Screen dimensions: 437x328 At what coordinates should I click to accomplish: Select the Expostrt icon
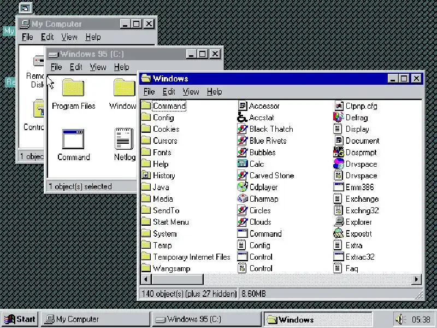pyautogui.click(x=338, y=233)
